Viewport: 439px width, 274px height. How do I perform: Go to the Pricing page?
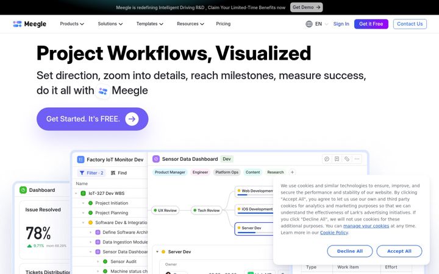(x=223, y=24)
